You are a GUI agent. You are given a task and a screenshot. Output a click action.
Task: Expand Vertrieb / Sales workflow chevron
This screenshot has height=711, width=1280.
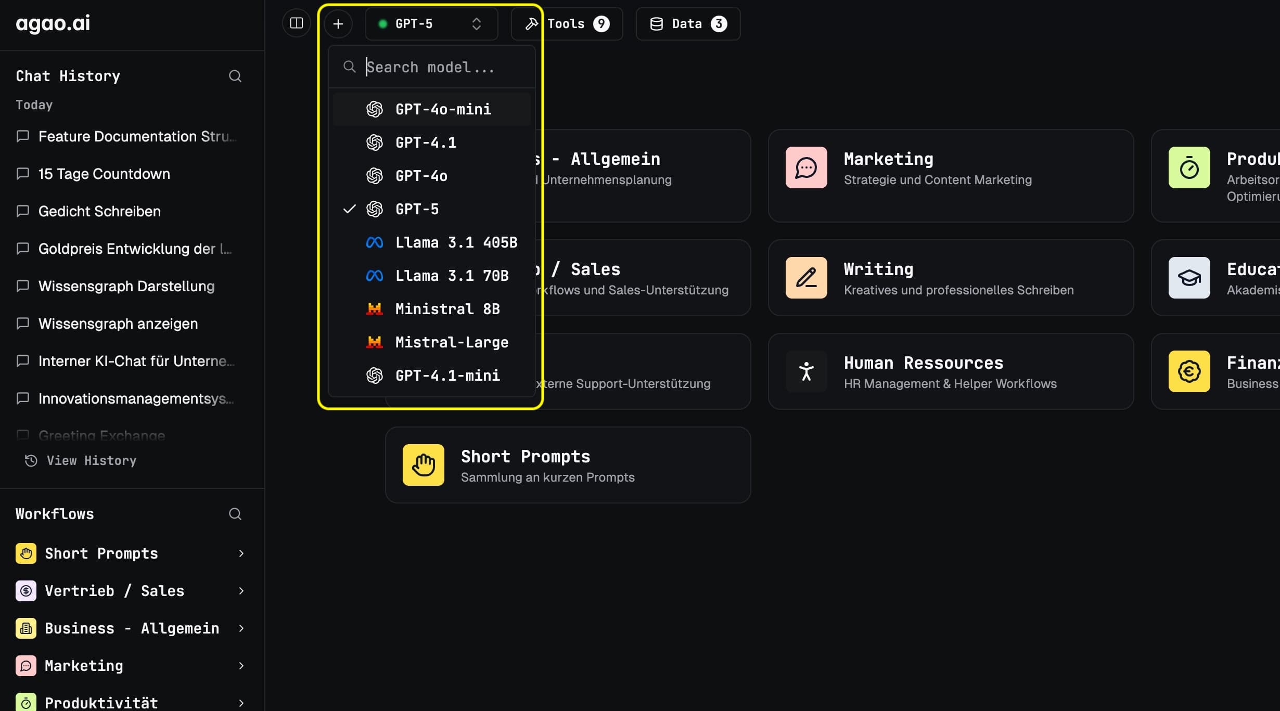click(241, 591)
